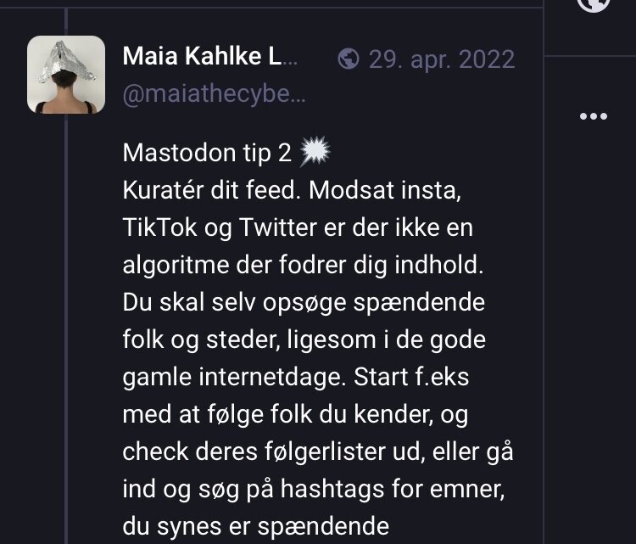
Task: Click the explosion emoji after Mastodon tip 2
Action: (315, 152)
